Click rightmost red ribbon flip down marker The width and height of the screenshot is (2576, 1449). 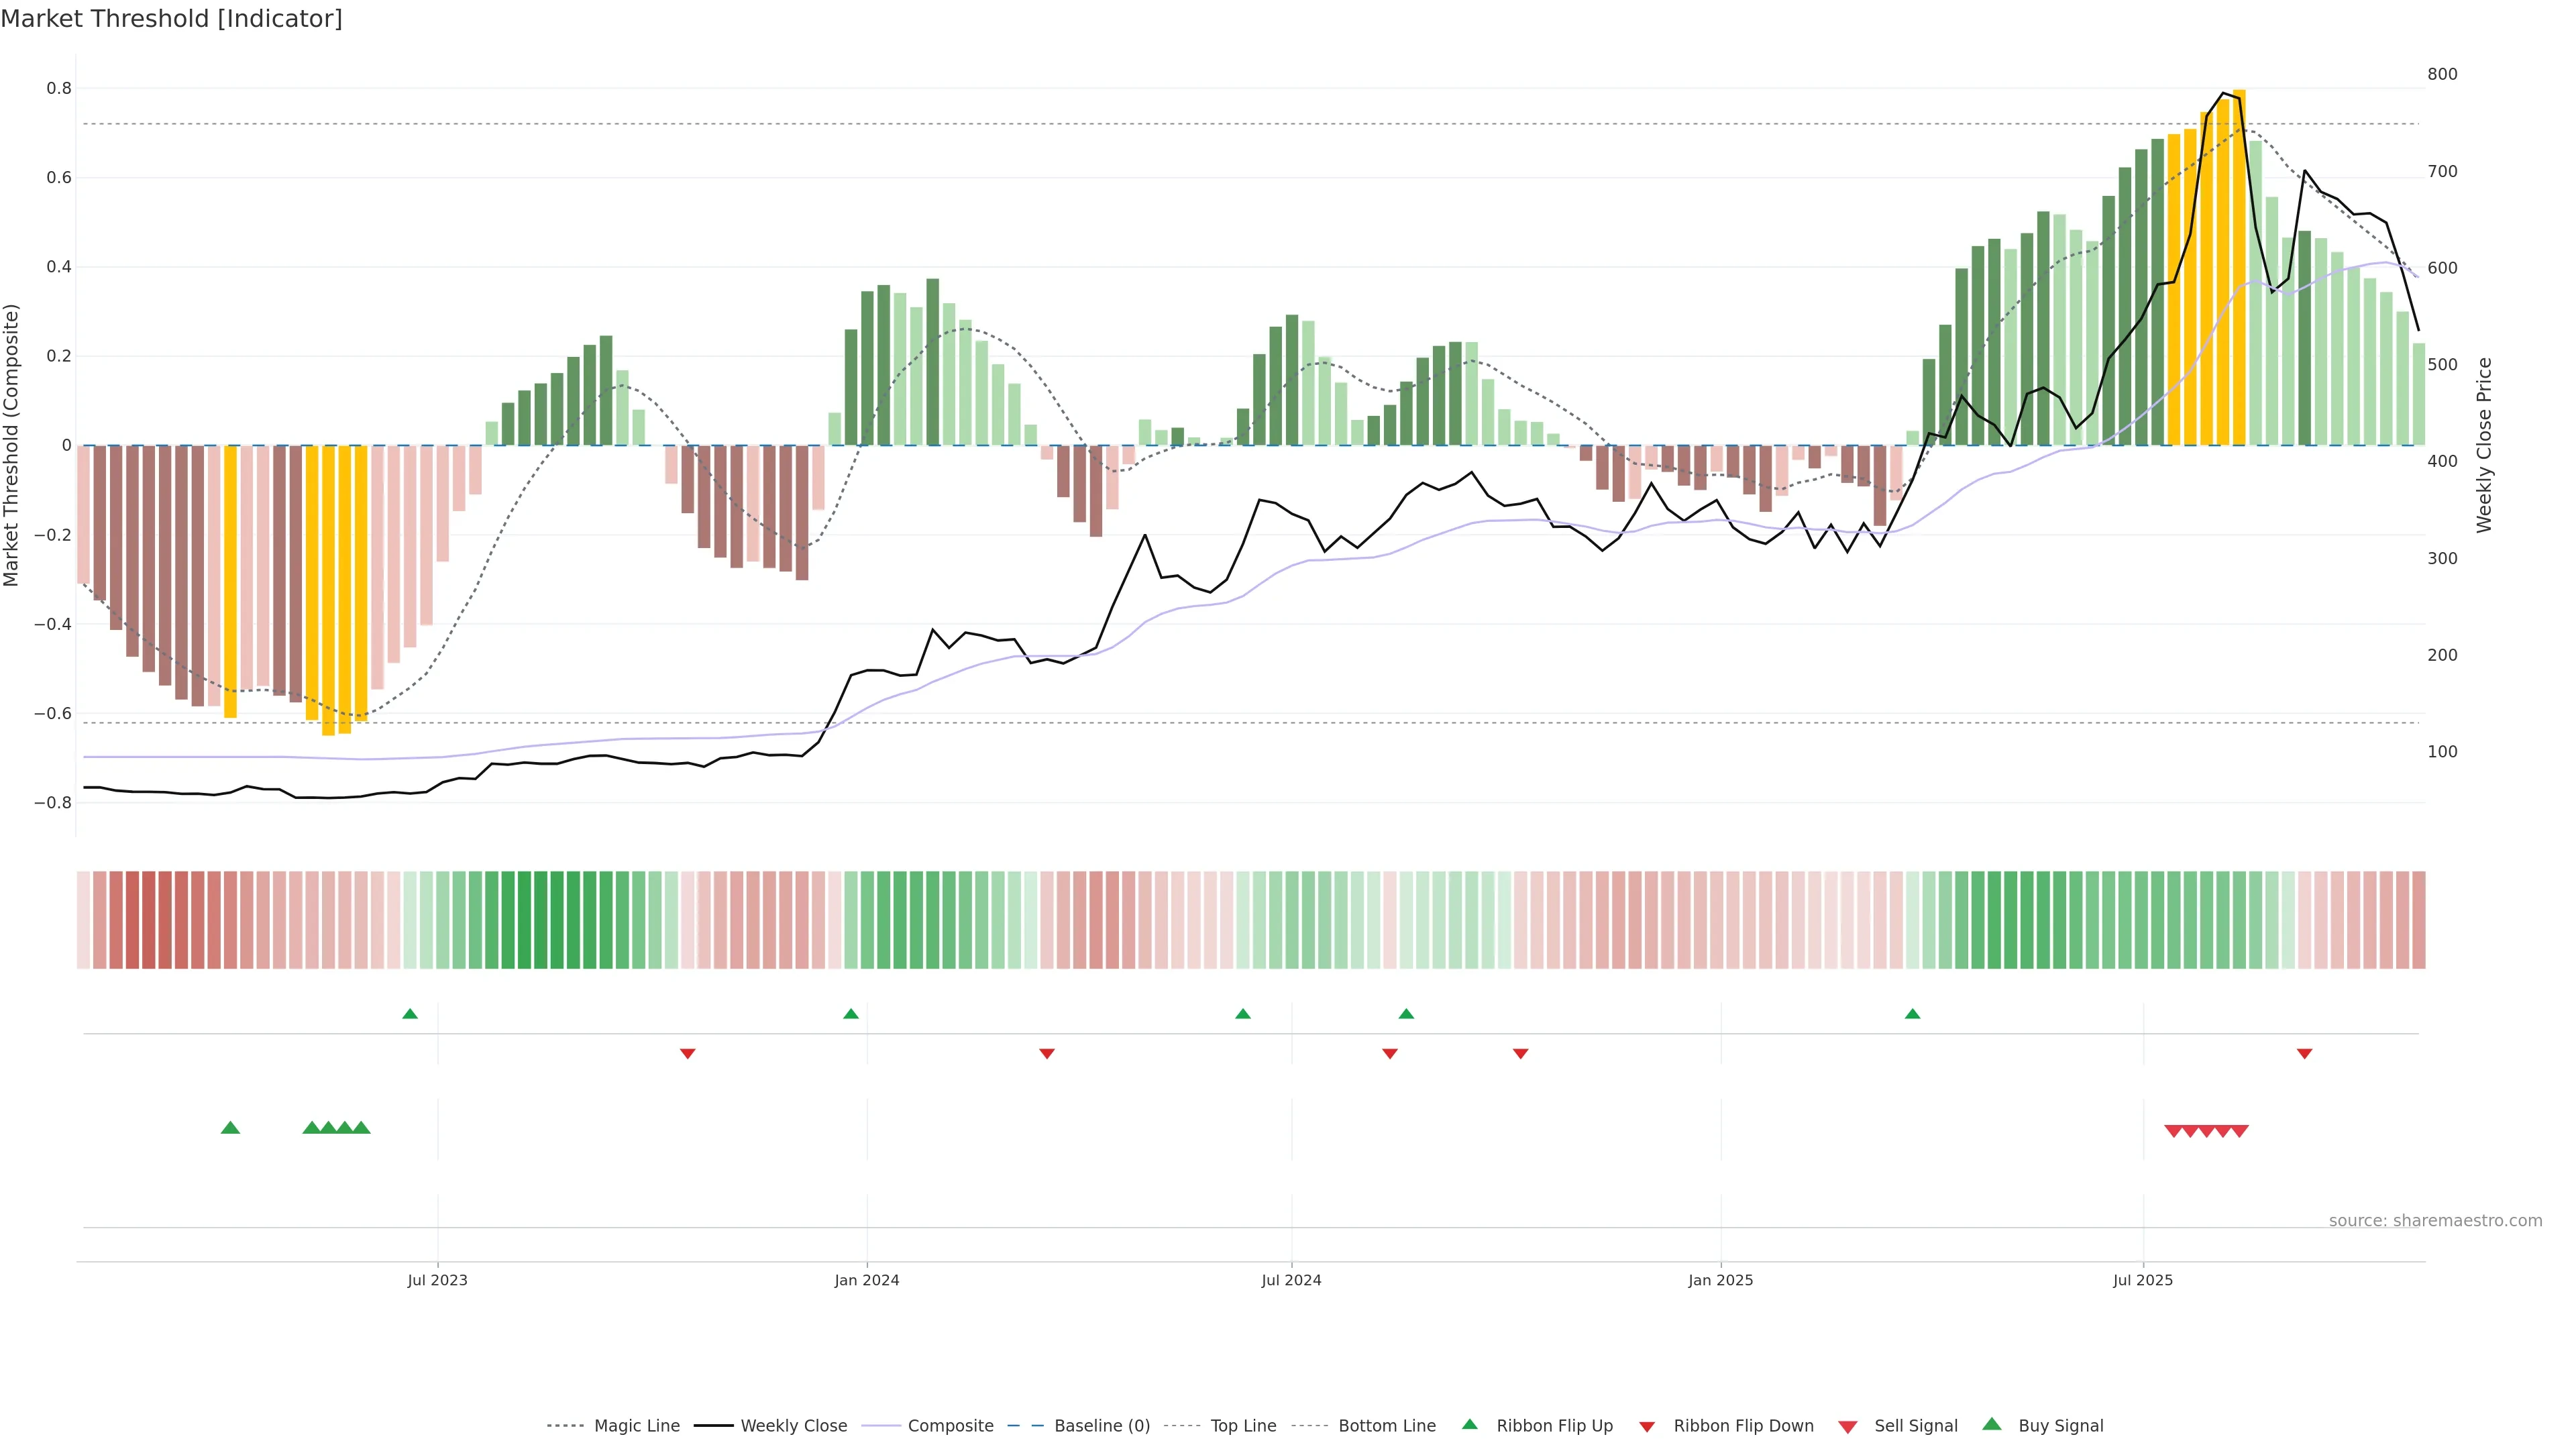point(2304,1054)
